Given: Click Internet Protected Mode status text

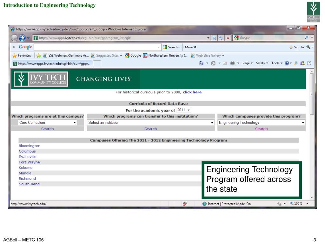Looking at the screenshot, I should (229, 204).
